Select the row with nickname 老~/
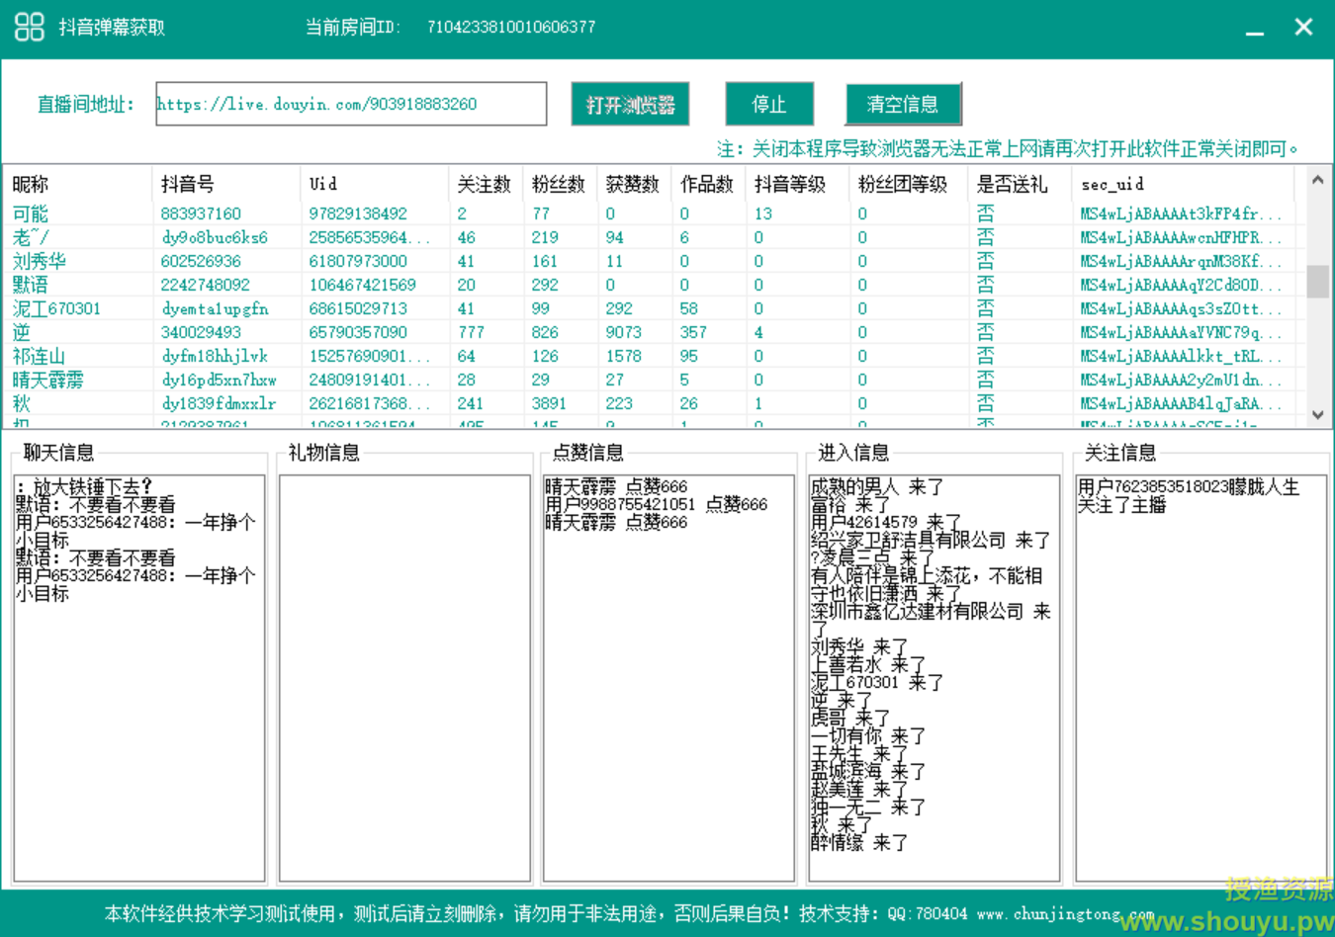 point(650,237)
